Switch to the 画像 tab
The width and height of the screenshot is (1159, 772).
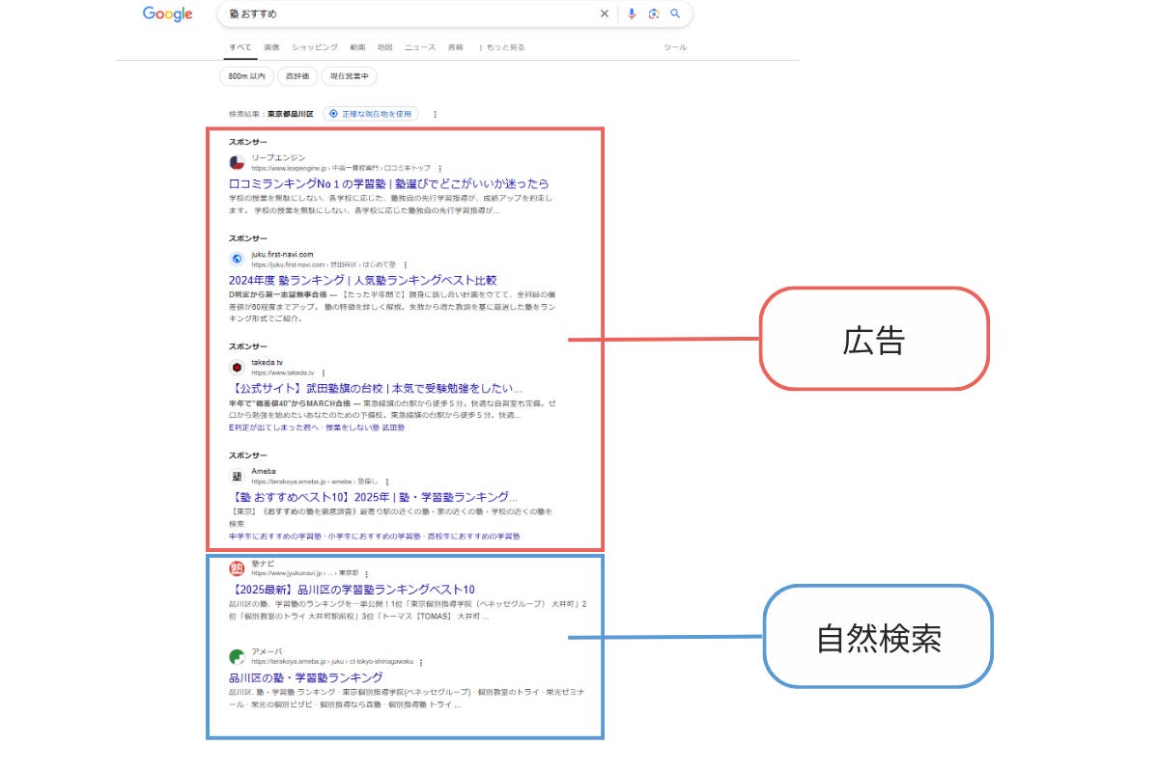pos(271,47)
